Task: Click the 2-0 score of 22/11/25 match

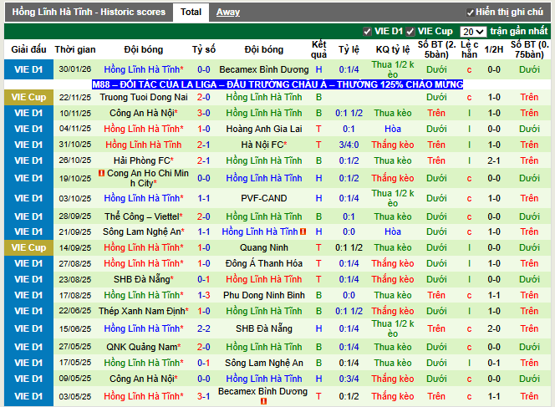Action: pos(203,97)
